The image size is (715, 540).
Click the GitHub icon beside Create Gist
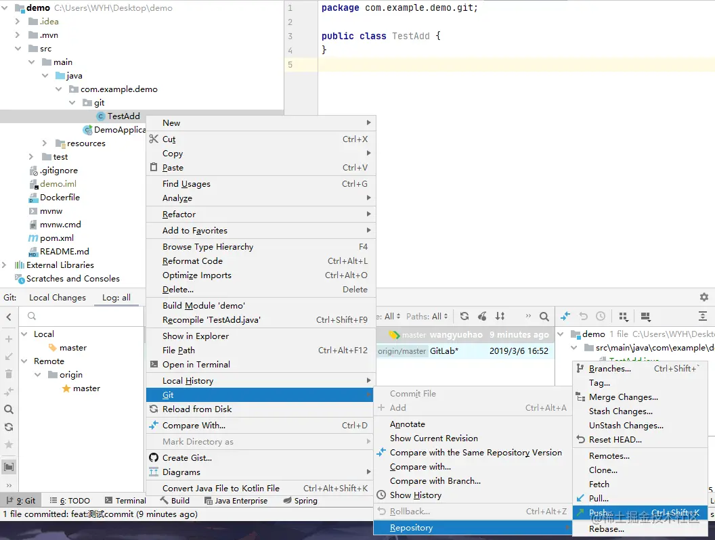pyautogui.click(x=154, y=457)
